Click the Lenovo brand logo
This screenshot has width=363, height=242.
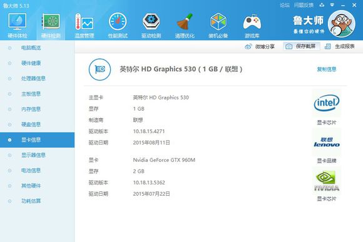tap(327, 142)
